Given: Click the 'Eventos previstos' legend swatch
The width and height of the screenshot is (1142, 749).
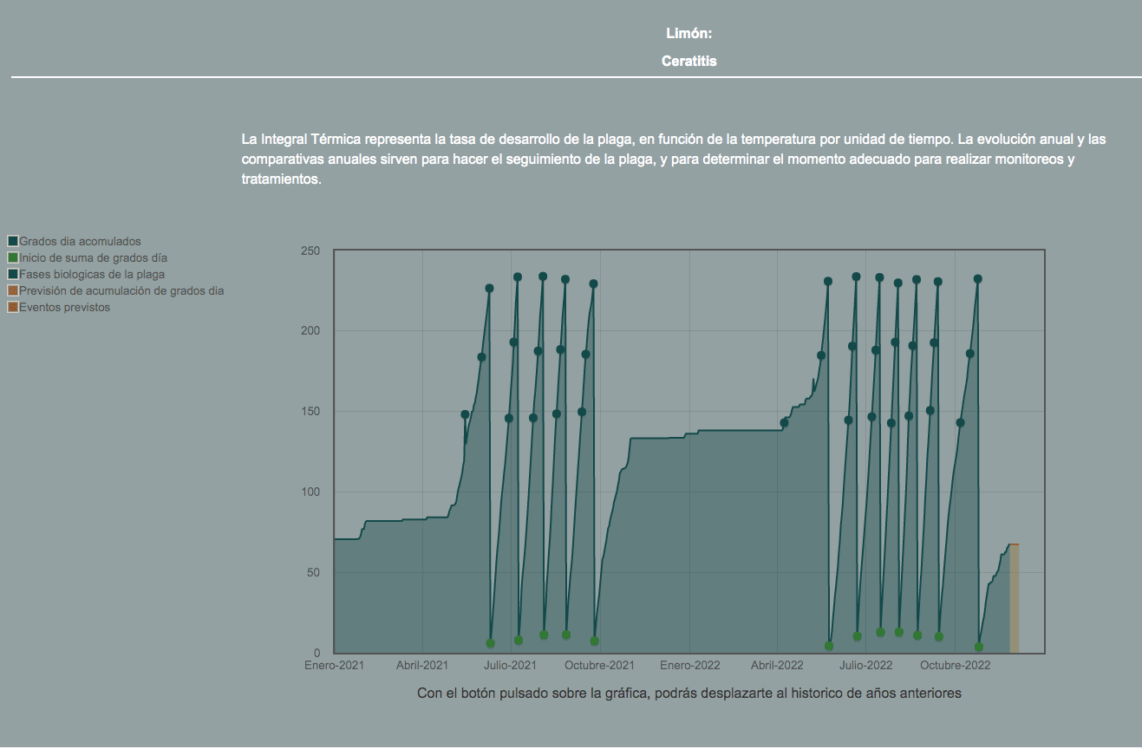Looking at the screenshot, I should [x=13, y=307].
